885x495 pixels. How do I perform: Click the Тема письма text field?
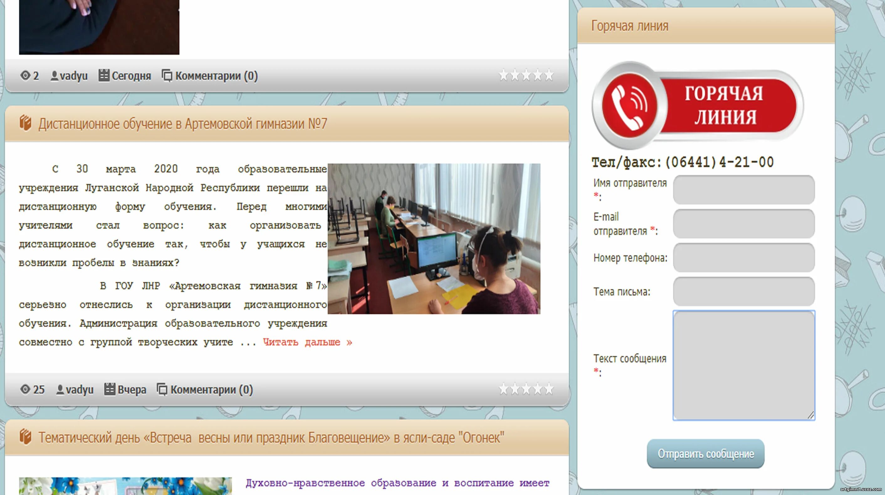(743, 291)
